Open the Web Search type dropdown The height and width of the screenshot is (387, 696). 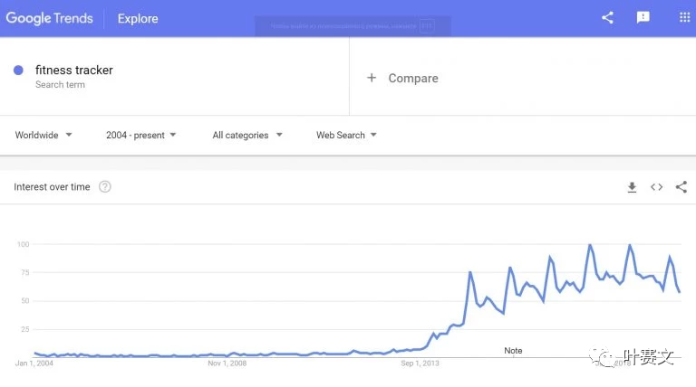point(346,135)
